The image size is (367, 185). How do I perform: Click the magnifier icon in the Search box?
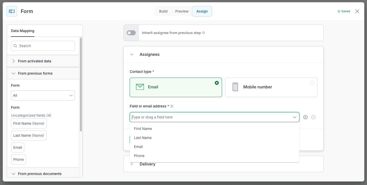(15, 46)
